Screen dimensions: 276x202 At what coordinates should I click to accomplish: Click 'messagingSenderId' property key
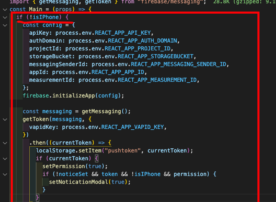coord(57,64)
